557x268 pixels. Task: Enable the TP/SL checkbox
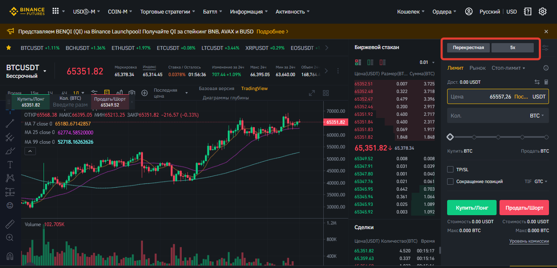click(450, 170)
